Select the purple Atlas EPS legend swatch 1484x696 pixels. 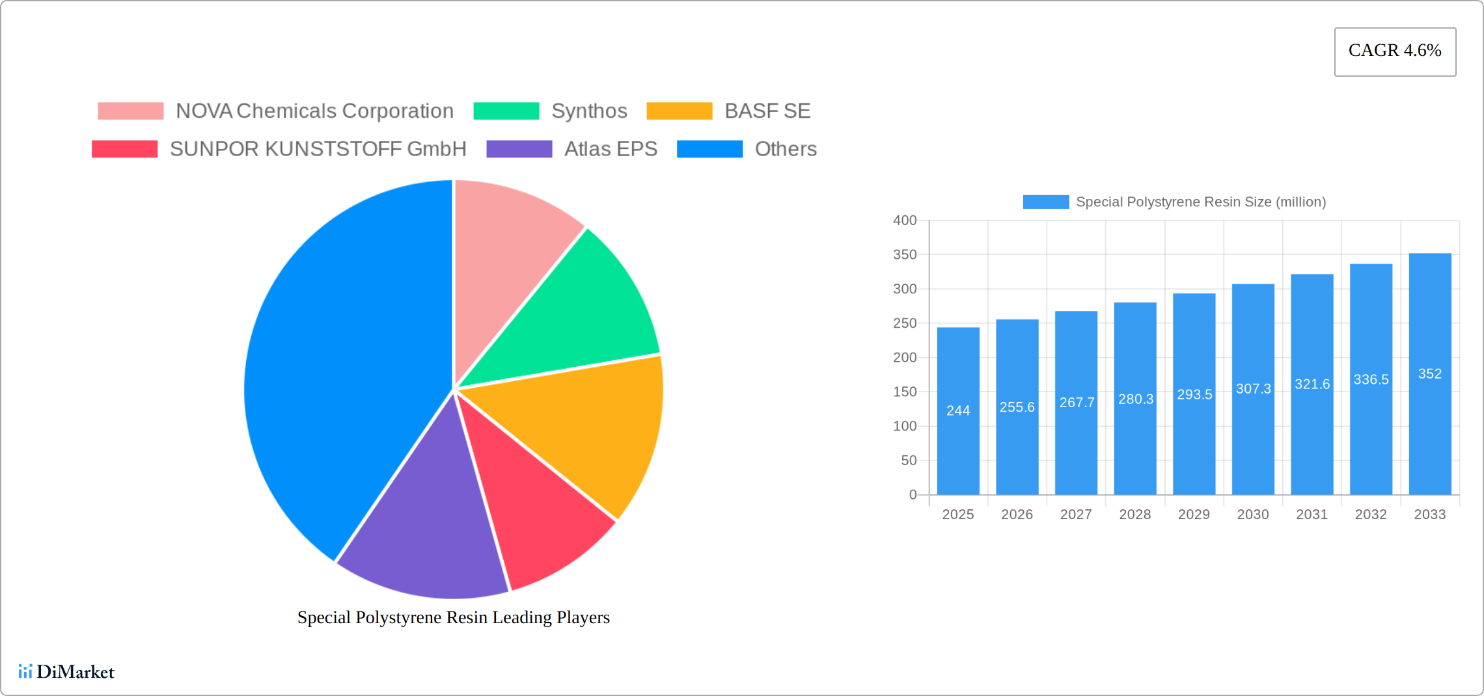pos(519,148)
